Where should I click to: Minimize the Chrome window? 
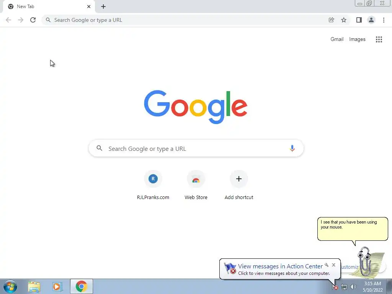click(360, 3)
